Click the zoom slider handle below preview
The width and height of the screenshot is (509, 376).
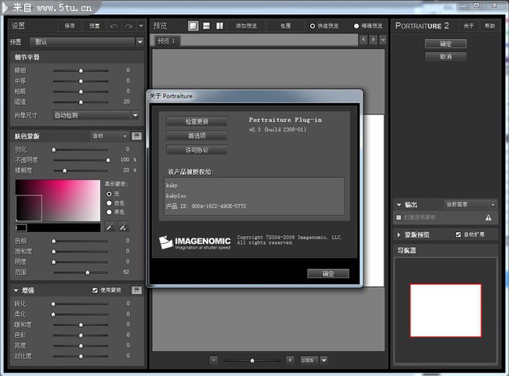pos(252,360)
